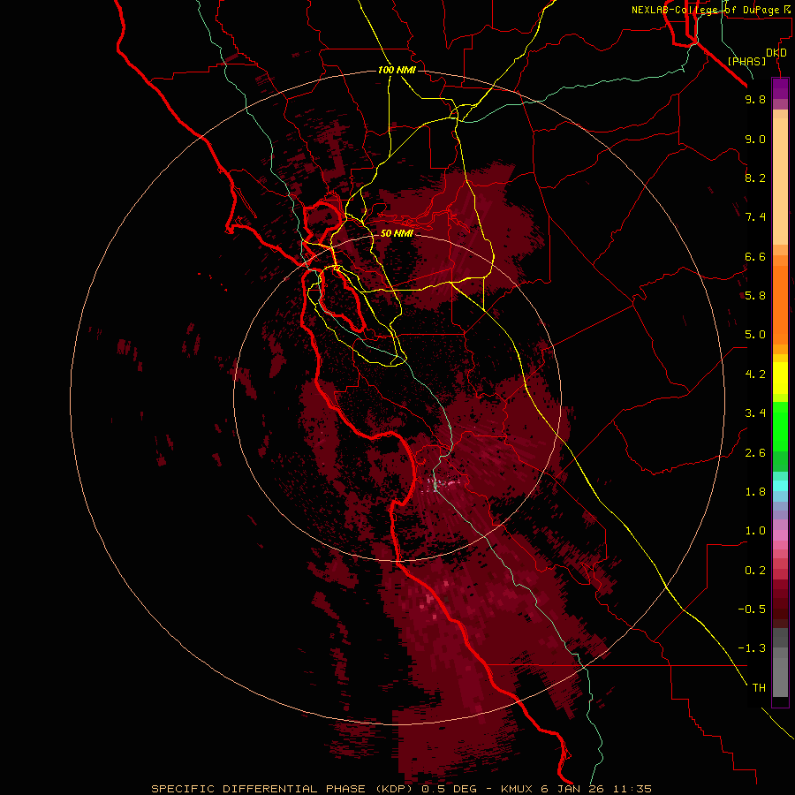
Task: Click the '2.6' color scale value
Action: (755, 453)
